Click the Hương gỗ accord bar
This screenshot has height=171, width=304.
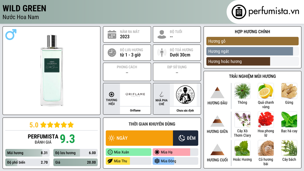tap(252, 41)
